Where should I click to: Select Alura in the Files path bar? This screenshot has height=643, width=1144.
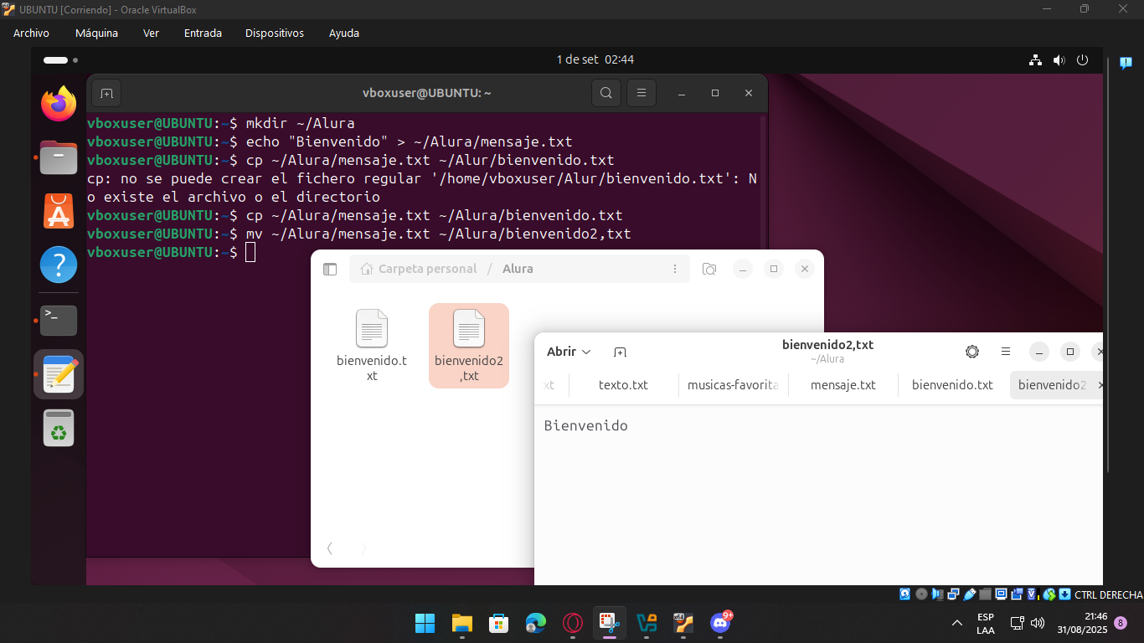[x=518, y=269]
